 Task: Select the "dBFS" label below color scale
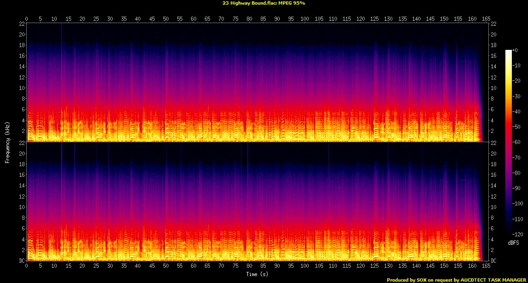click(x=513, y=229)
